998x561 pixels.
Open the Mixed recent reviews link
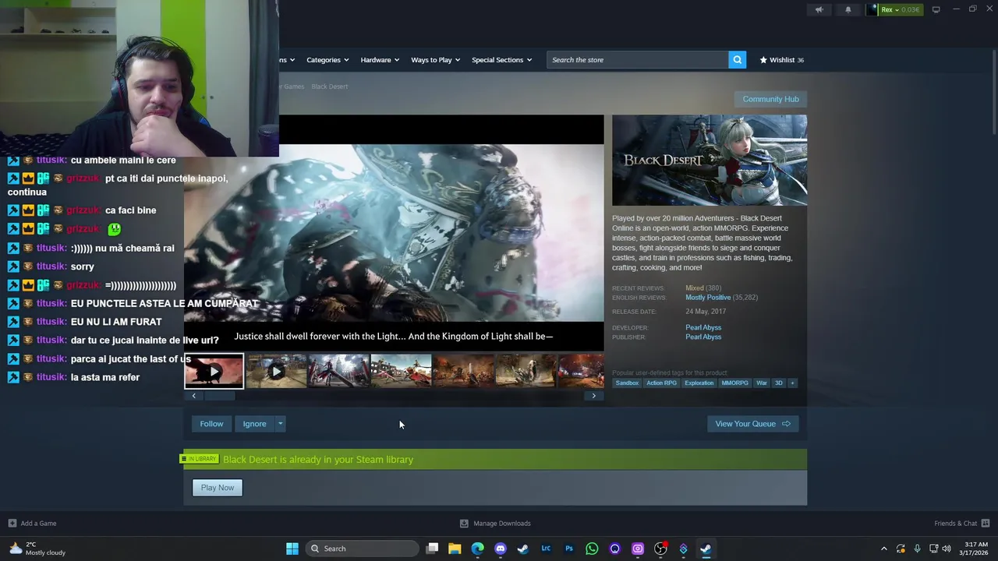695,288
